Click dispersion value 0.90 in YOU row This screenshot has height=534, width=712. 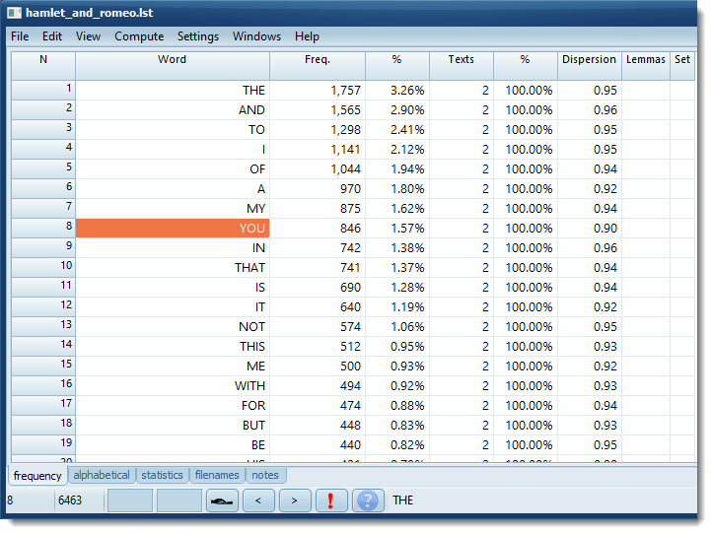point(605,229)
